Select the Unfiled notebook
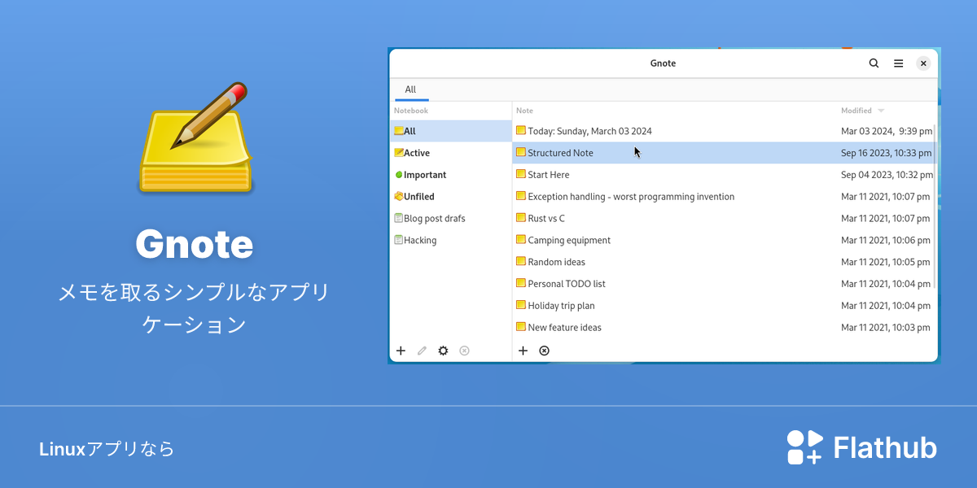The image size is (977, 488). [451, 197]
